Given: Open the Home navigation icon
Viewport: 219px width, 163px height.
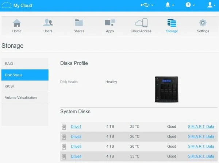Looking at the screenshot, I should click(x=17, y=23).
